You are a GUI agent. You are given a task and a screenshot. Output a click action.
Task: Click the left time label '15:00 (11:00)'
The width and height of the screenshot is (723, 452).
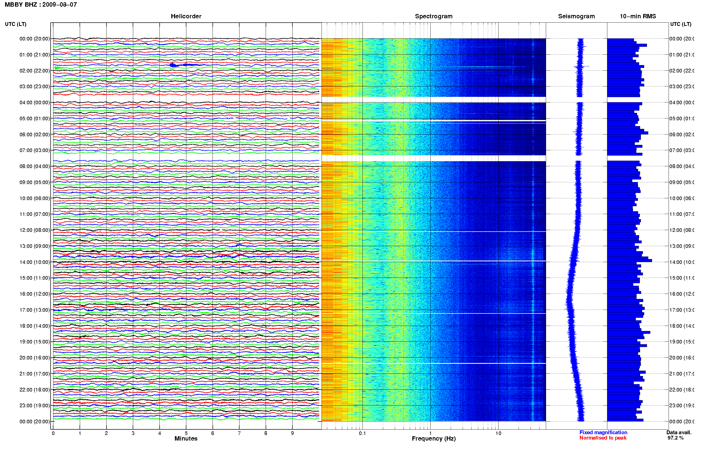tap(35, 278)
